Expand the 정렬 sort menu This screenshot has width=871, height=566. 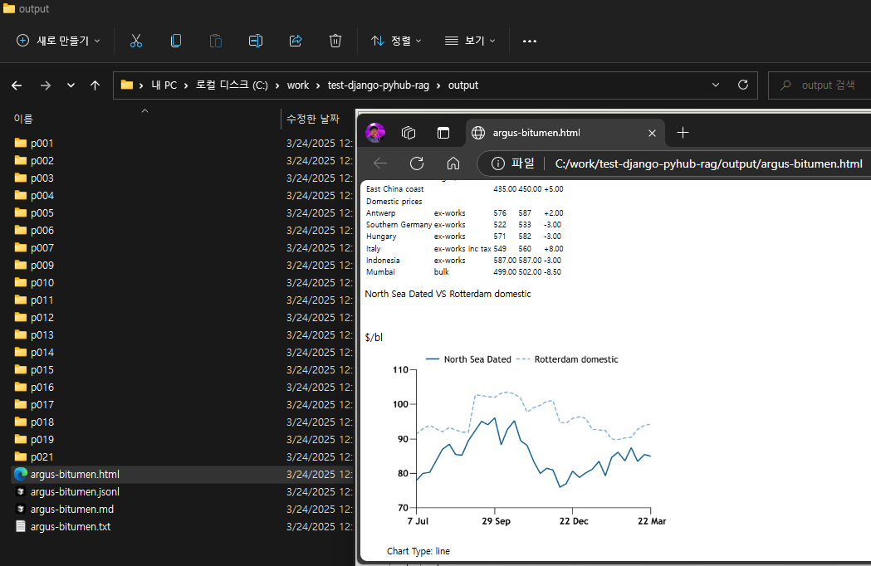coord(396,41)
